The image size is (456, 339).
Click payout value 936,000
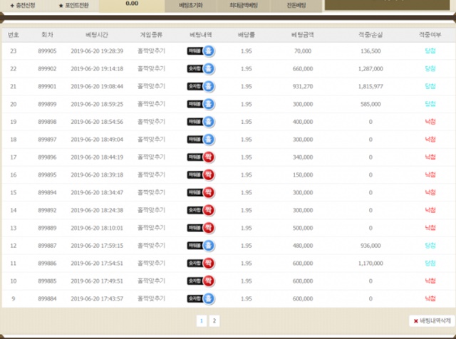tap(370, 246)
